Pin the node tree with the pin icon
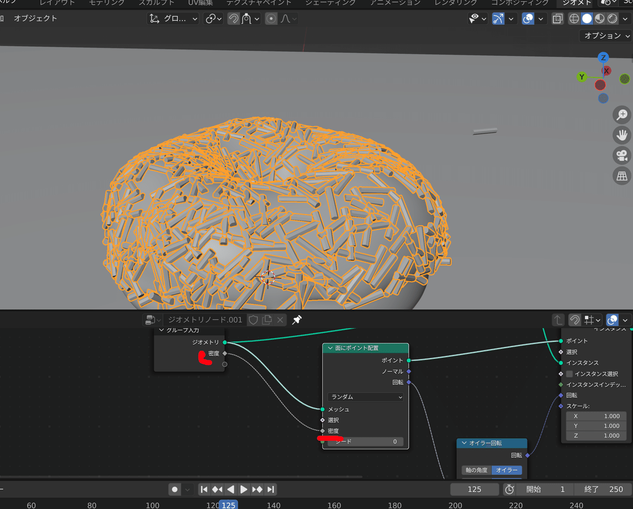 [296, 320]
